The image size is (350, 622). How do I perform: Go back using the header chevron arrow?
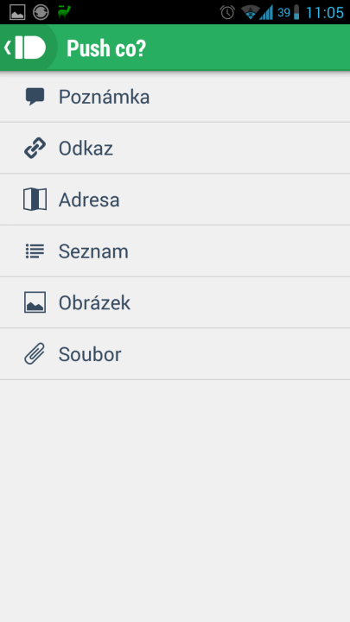pyautogui.click(x=7, y=48)
